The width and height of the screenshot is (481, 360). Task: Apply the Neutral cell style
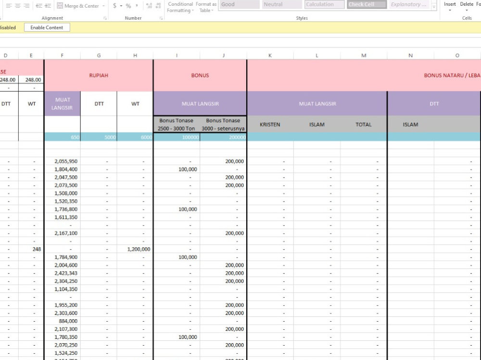click(282, 5)
